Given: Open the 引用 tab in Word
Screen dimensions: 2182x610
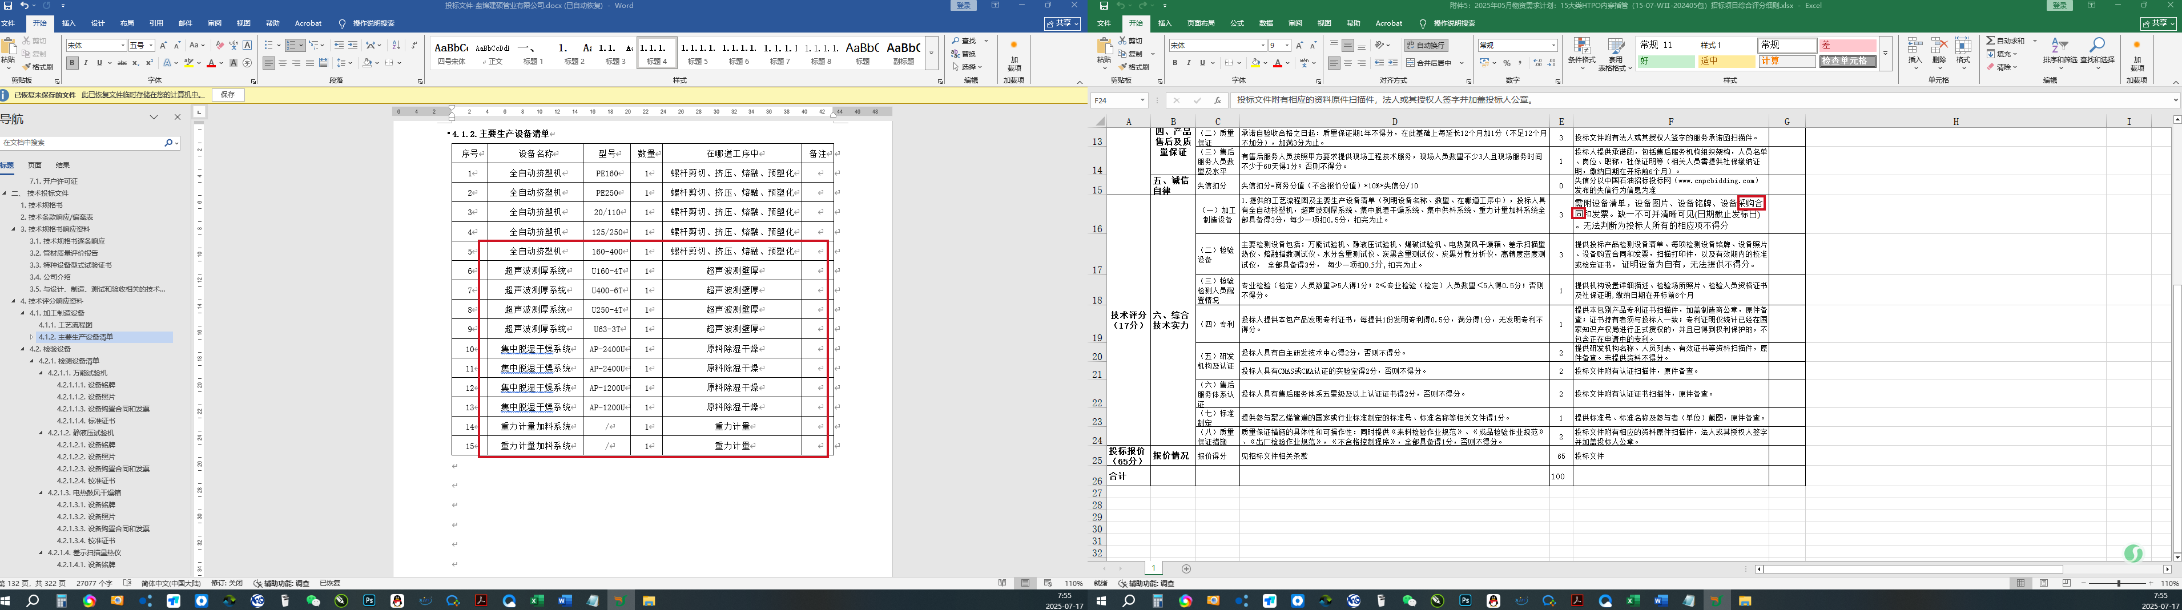Looking at the screenshot, I should (x=156, y=24).
